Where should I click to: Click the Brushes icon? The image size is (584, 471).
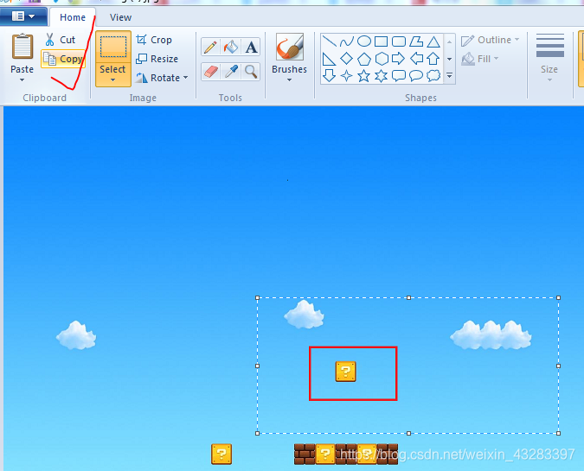[289, 47]
